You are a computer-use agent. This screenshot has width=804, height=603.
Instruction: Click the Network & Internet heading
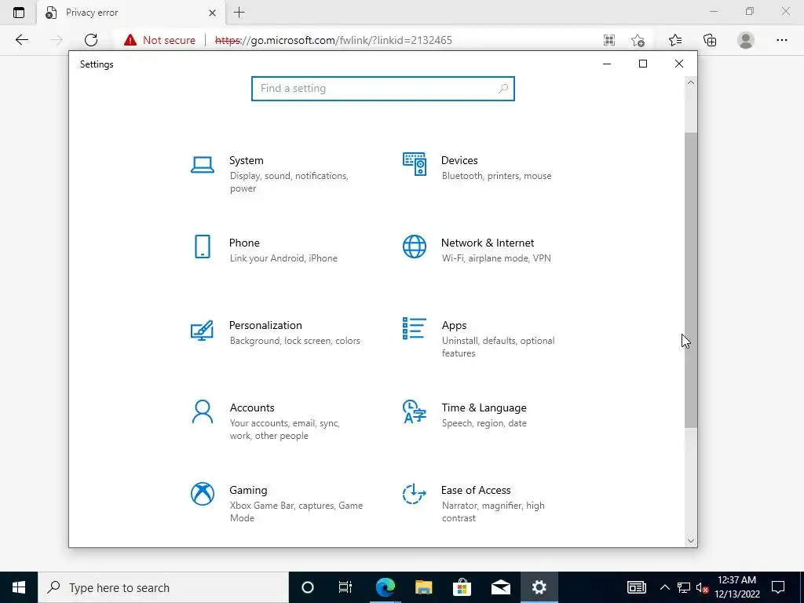tap(488, 243)
